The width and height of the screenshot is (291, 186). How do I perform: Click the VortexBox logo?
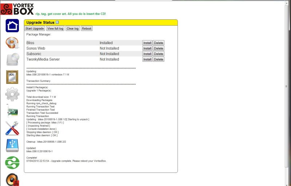[x=17, y=9]
